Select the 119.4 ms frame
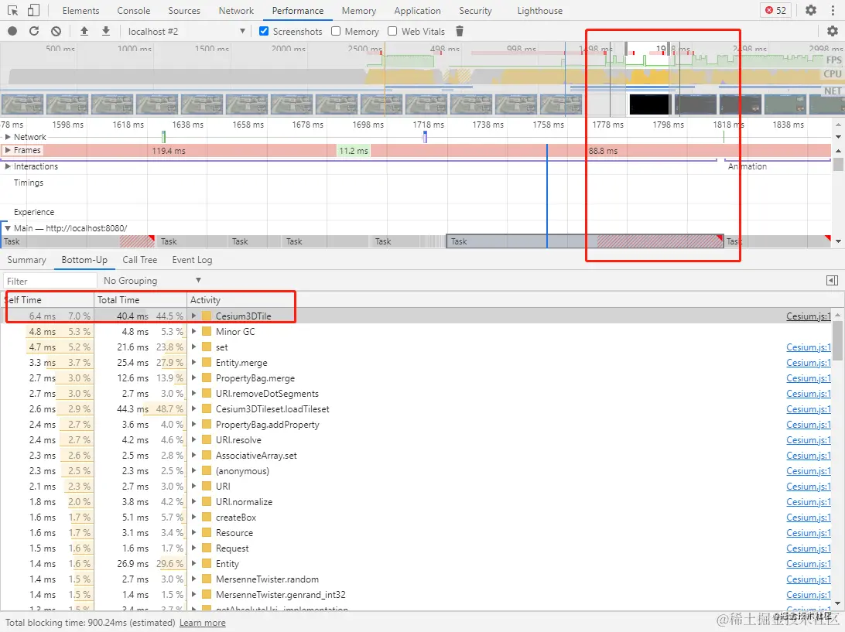Image resolution: width=845 pixels, height=632 pixels. (x=169, y=151)
